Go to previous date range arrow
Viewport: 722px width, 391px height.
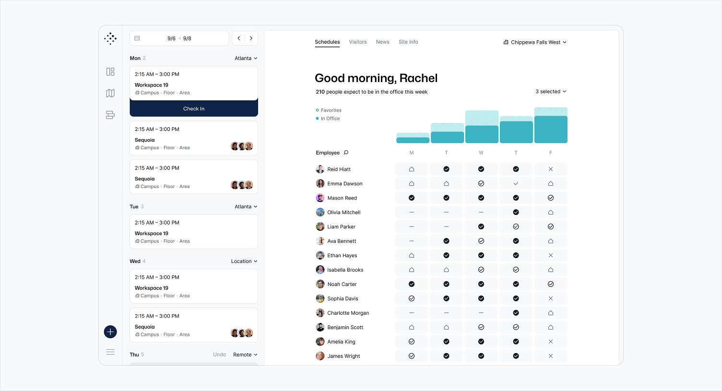tap(239, 38)
